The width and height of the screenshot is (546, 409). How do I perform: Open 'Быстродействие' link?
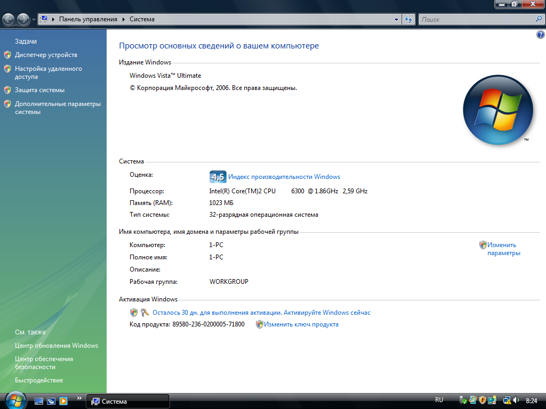[39, 380]
